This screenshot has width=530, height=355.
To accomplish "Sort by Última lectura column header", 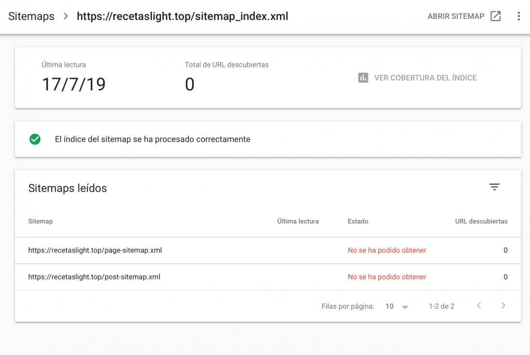I will [298, 221].
